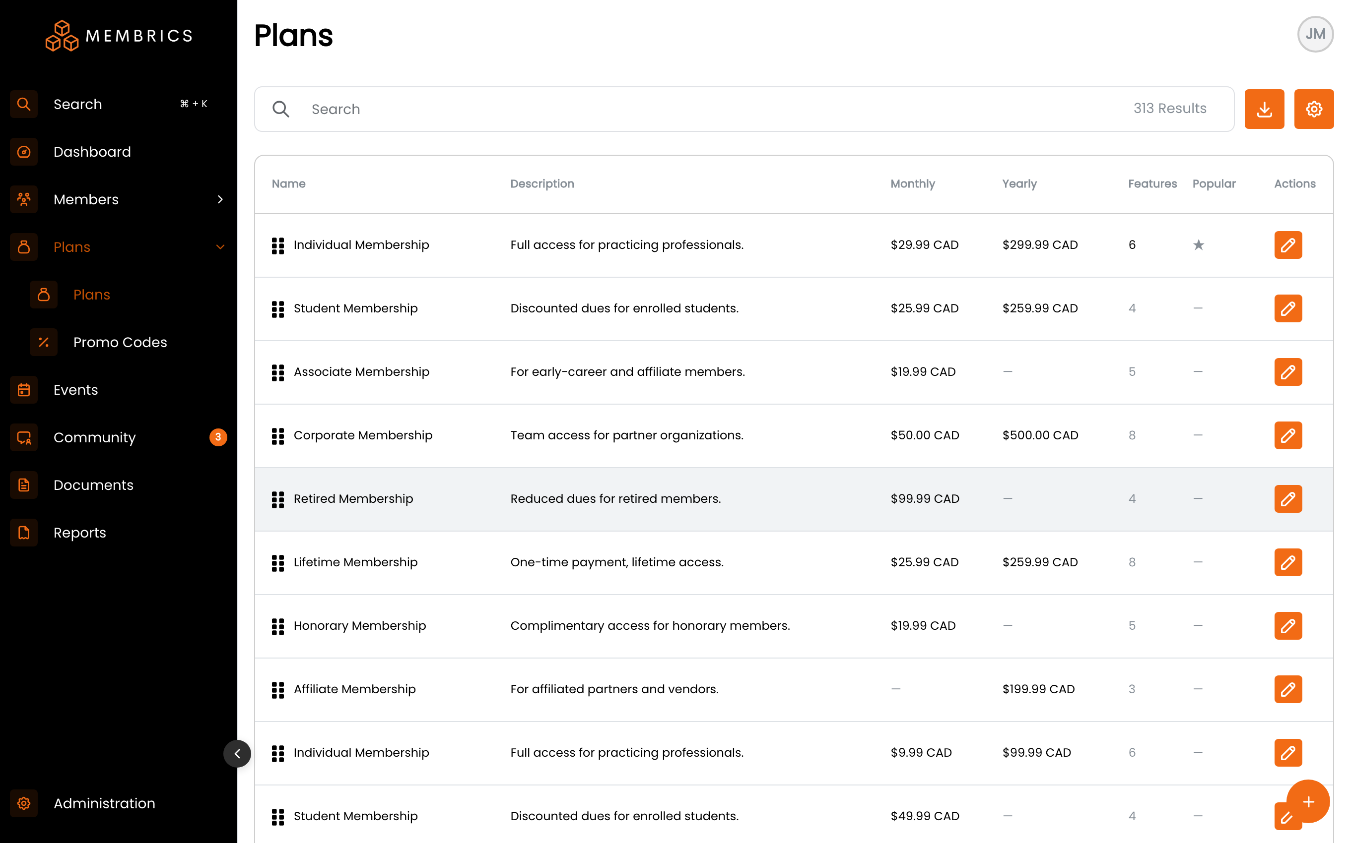Click the 313 Results count
The height and width of the screenshot is (843, 1350).
[x=1170, y=108]
